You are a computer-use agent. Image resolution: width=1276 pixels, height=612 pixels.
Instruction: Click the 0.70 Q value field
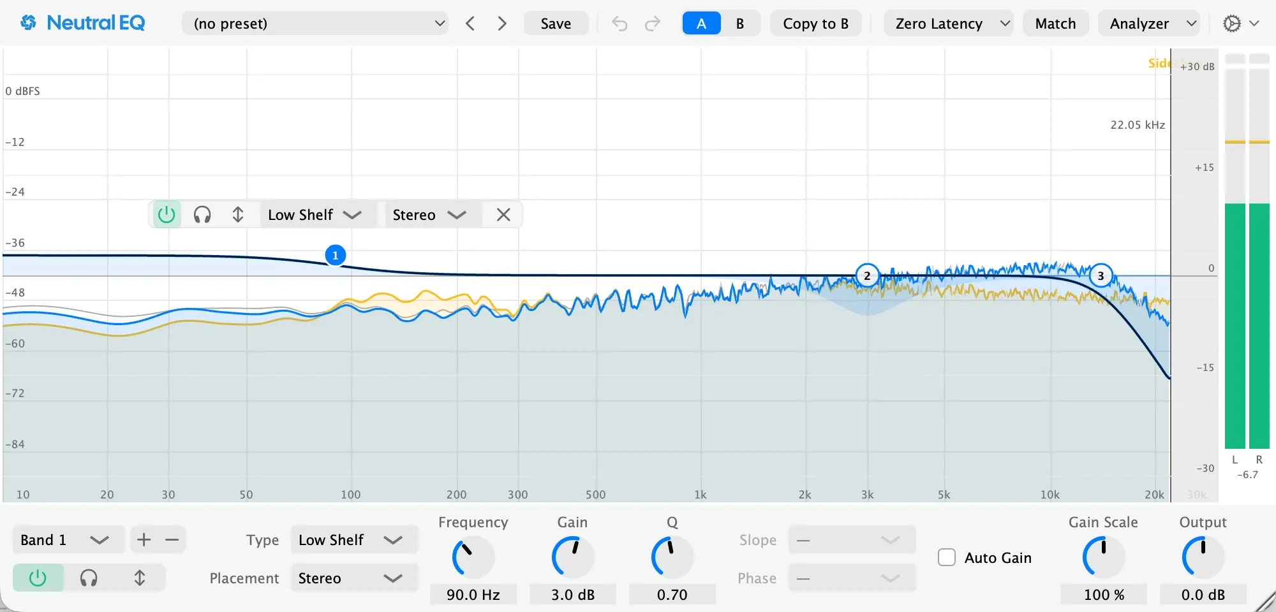tap(672, 595)
